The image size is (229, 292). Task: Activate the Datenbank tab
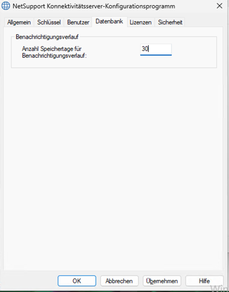(x=109, y=22)
